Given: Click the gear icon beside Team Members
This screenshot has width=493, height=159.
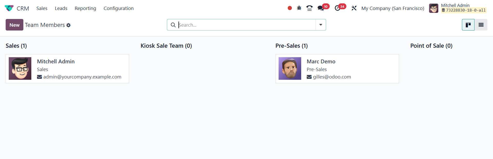Looking at the screenshot, I should (69, 25).
